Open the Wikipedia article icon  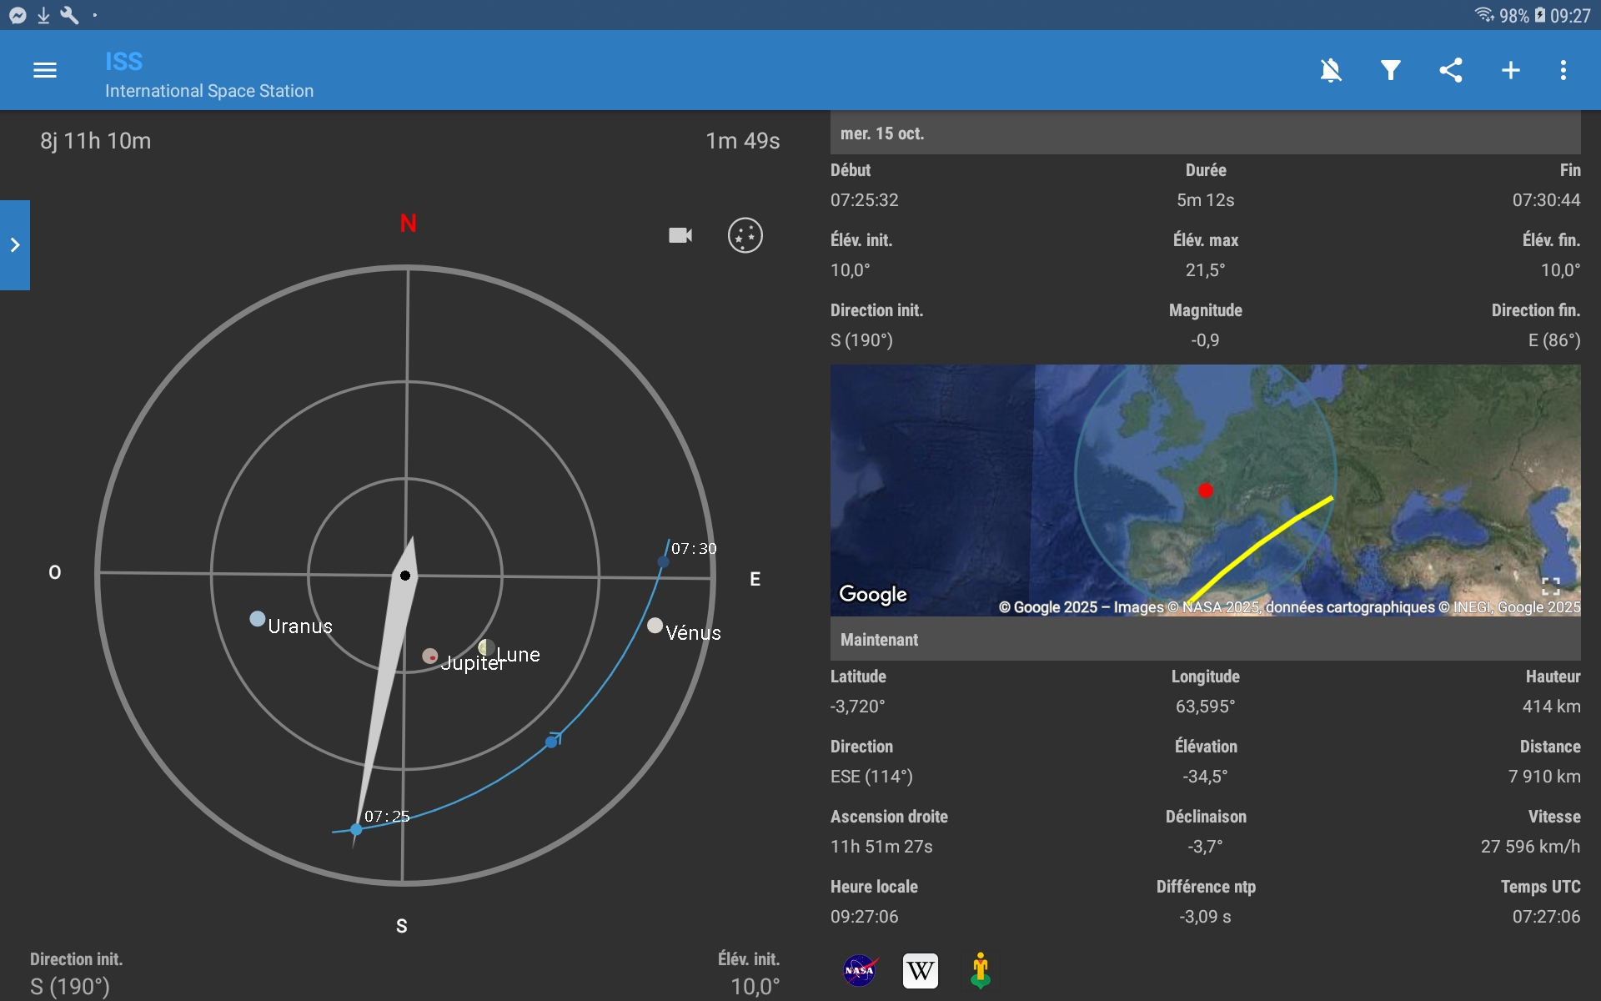920,970
